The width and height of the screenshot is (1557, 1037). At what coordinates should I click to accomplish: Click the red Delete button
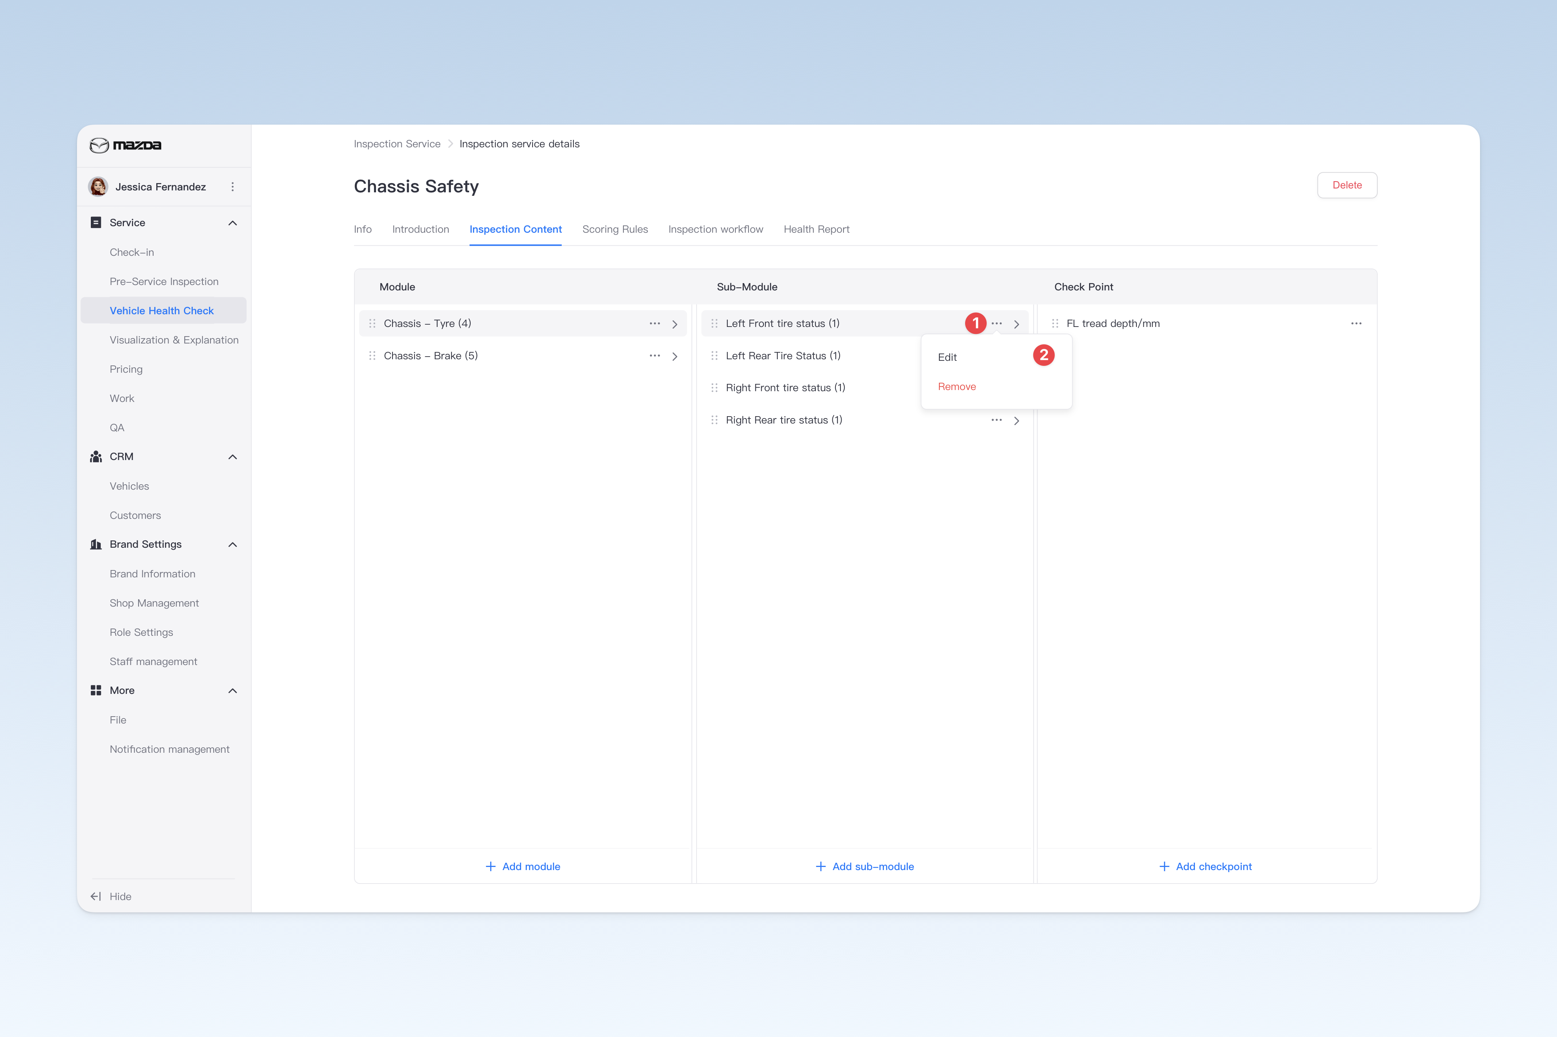tap(1347, 185)
